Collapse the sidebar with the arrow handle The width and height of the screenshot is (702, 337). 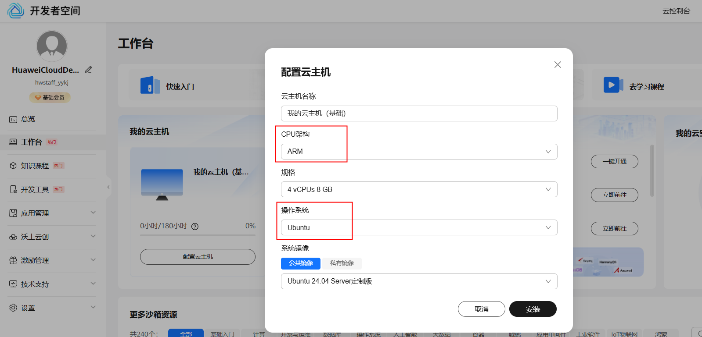(x=108, y=187)
